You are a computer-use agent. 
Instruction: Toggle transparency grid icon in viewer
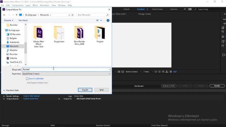pos(123,72)
